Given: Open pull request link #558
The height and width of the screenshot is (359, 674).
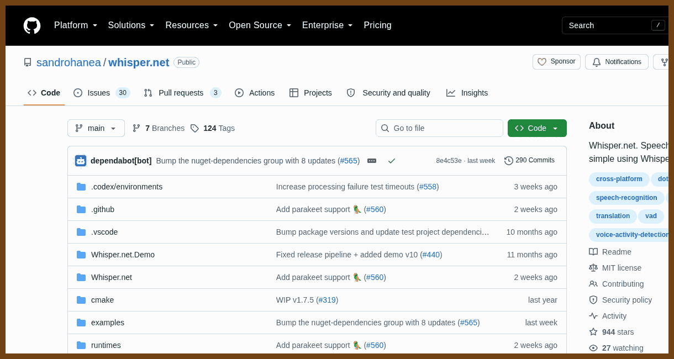Looking at the screenshot, I should click(428, 187).
